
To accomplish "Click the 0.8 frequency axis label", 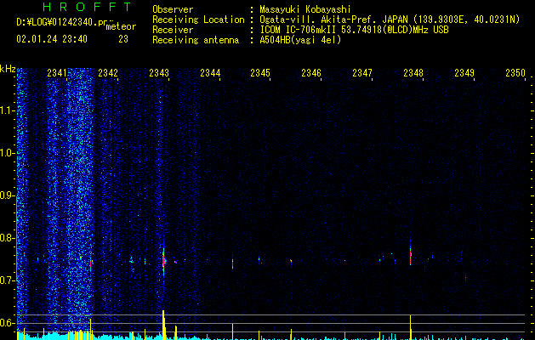I will pos(8,238).
